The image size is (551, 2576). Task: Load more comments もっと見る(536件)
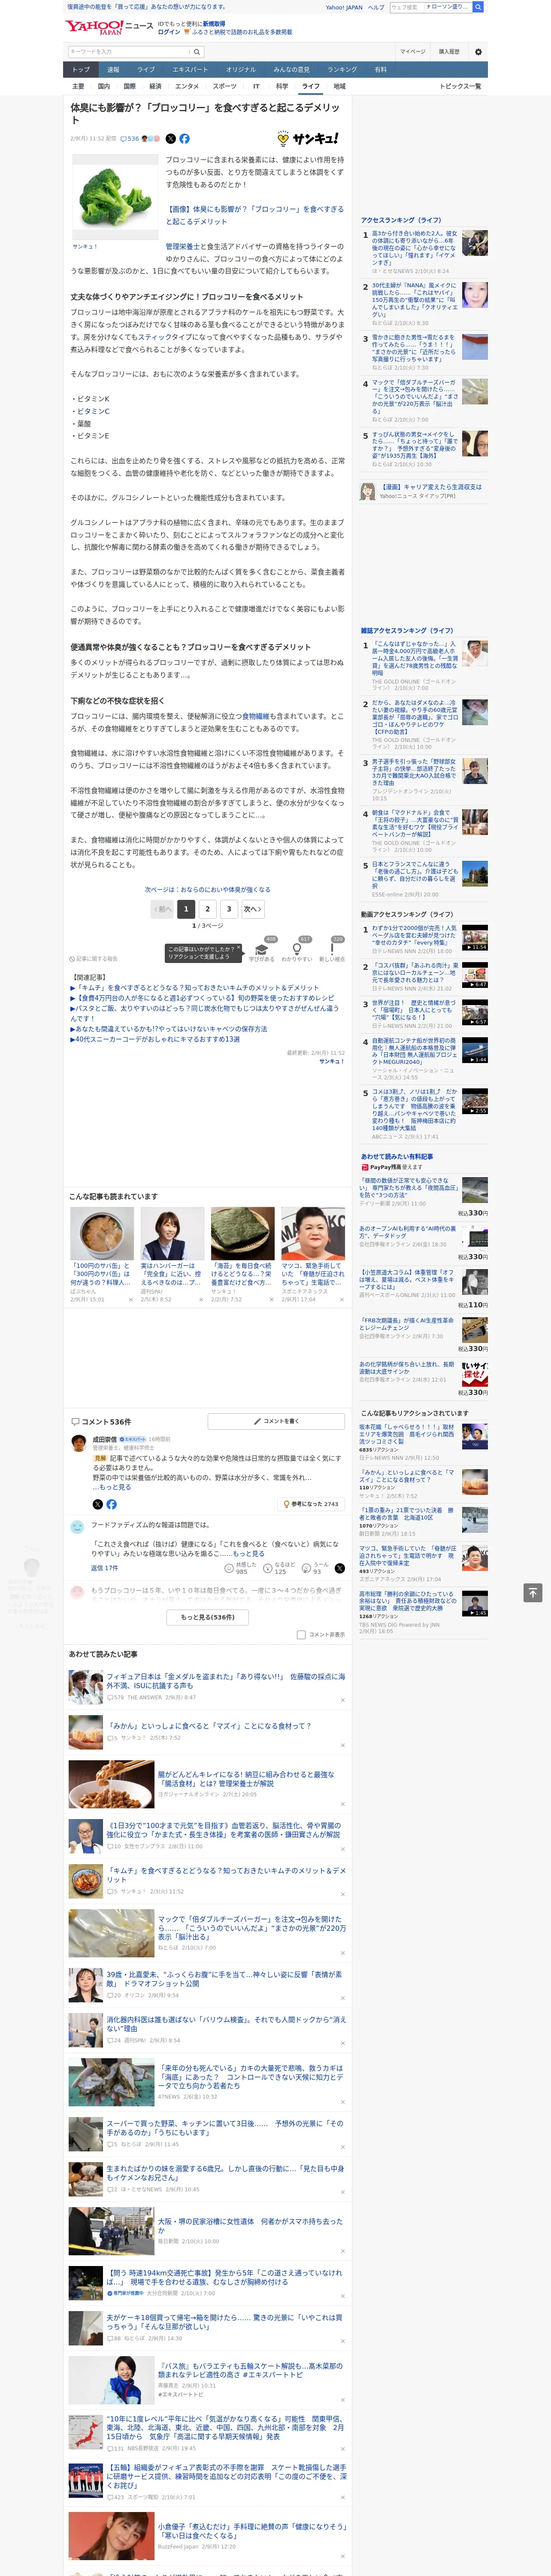pyautogui.click(x=208, y=1617)
